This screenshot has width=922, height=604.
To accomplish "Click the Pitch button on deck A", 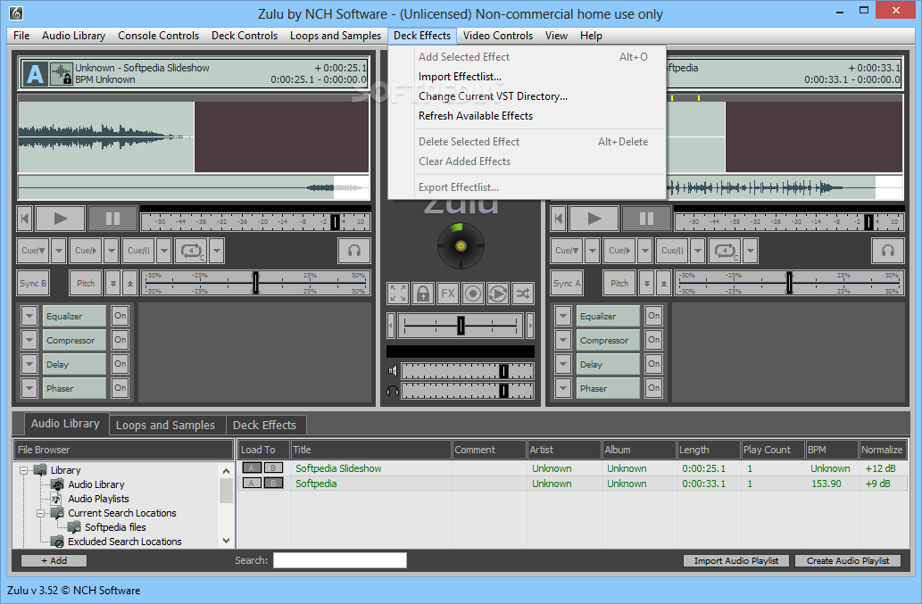I will tap(86, 283).
